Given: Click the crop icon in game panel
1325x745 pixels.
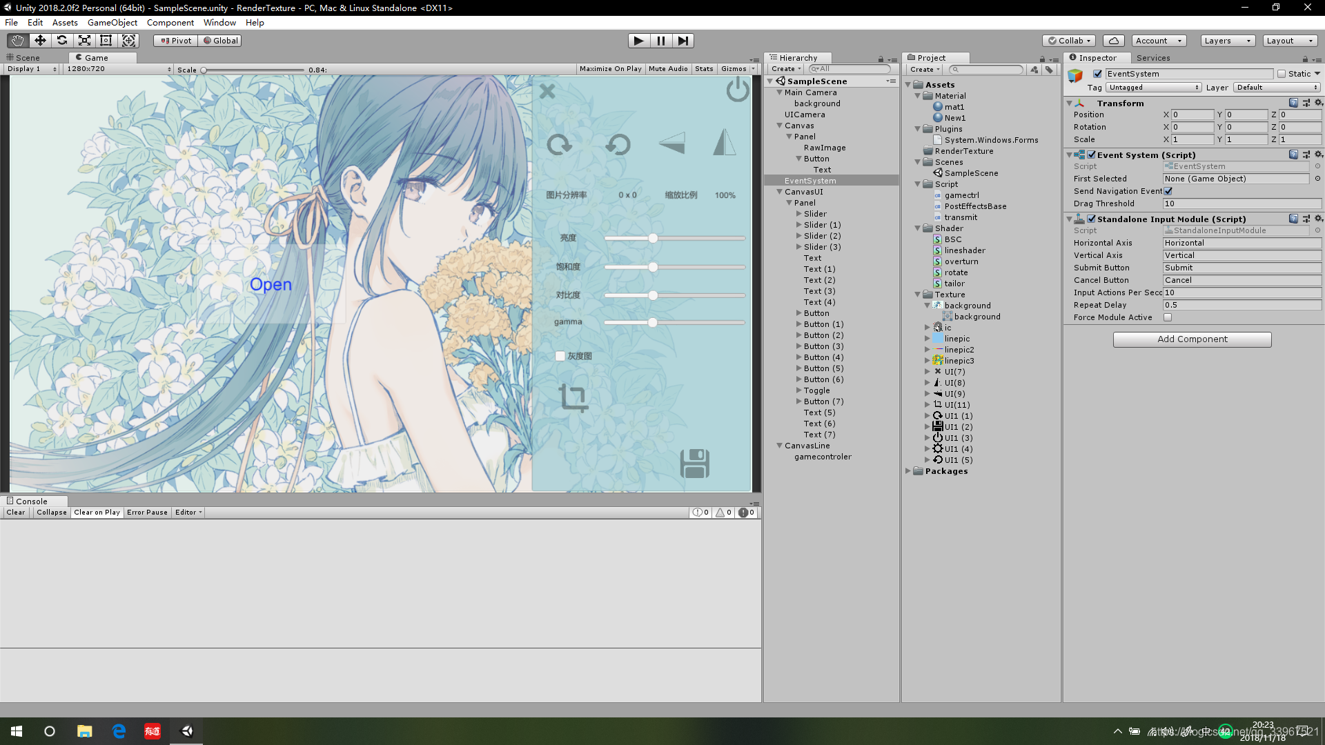Looking at the screenshot, I should (x=573, y=397).
